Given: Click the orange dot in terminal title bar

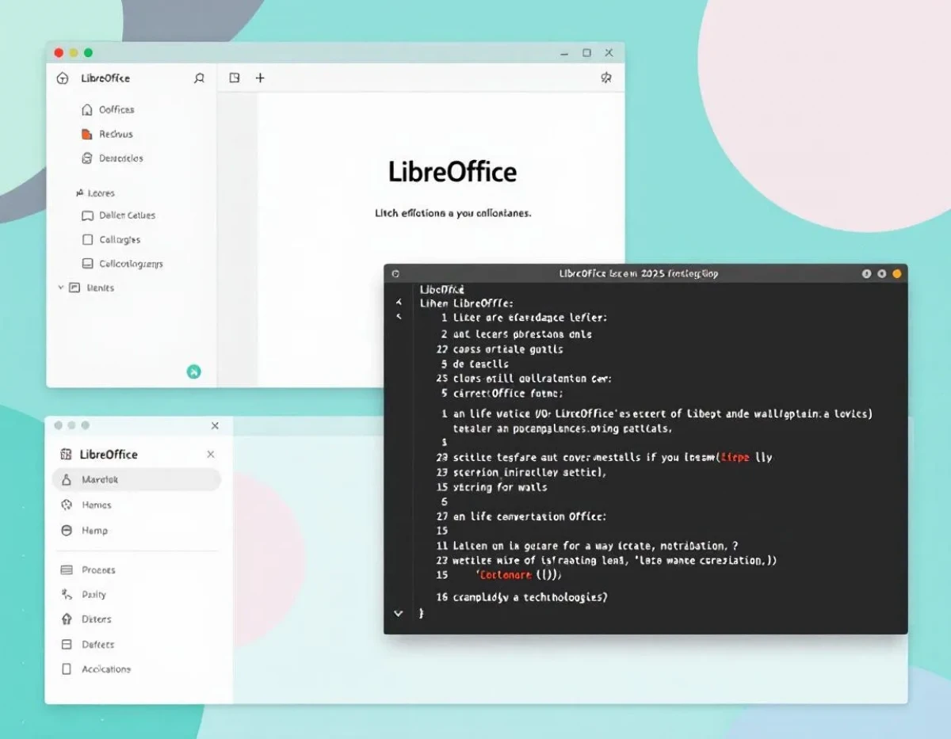Looking at the screenshot, I should pos(897,273).
